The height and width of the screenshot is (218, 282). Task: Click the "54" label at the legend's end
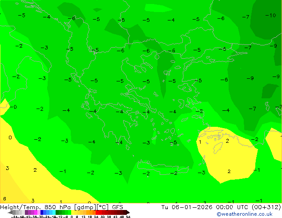(x=128, y=217)
